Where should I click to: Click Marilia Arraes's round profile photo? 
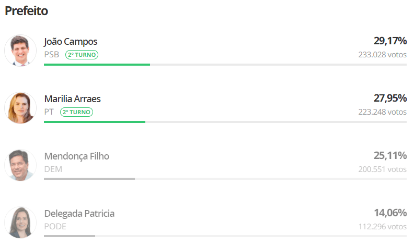pos(20,108)
